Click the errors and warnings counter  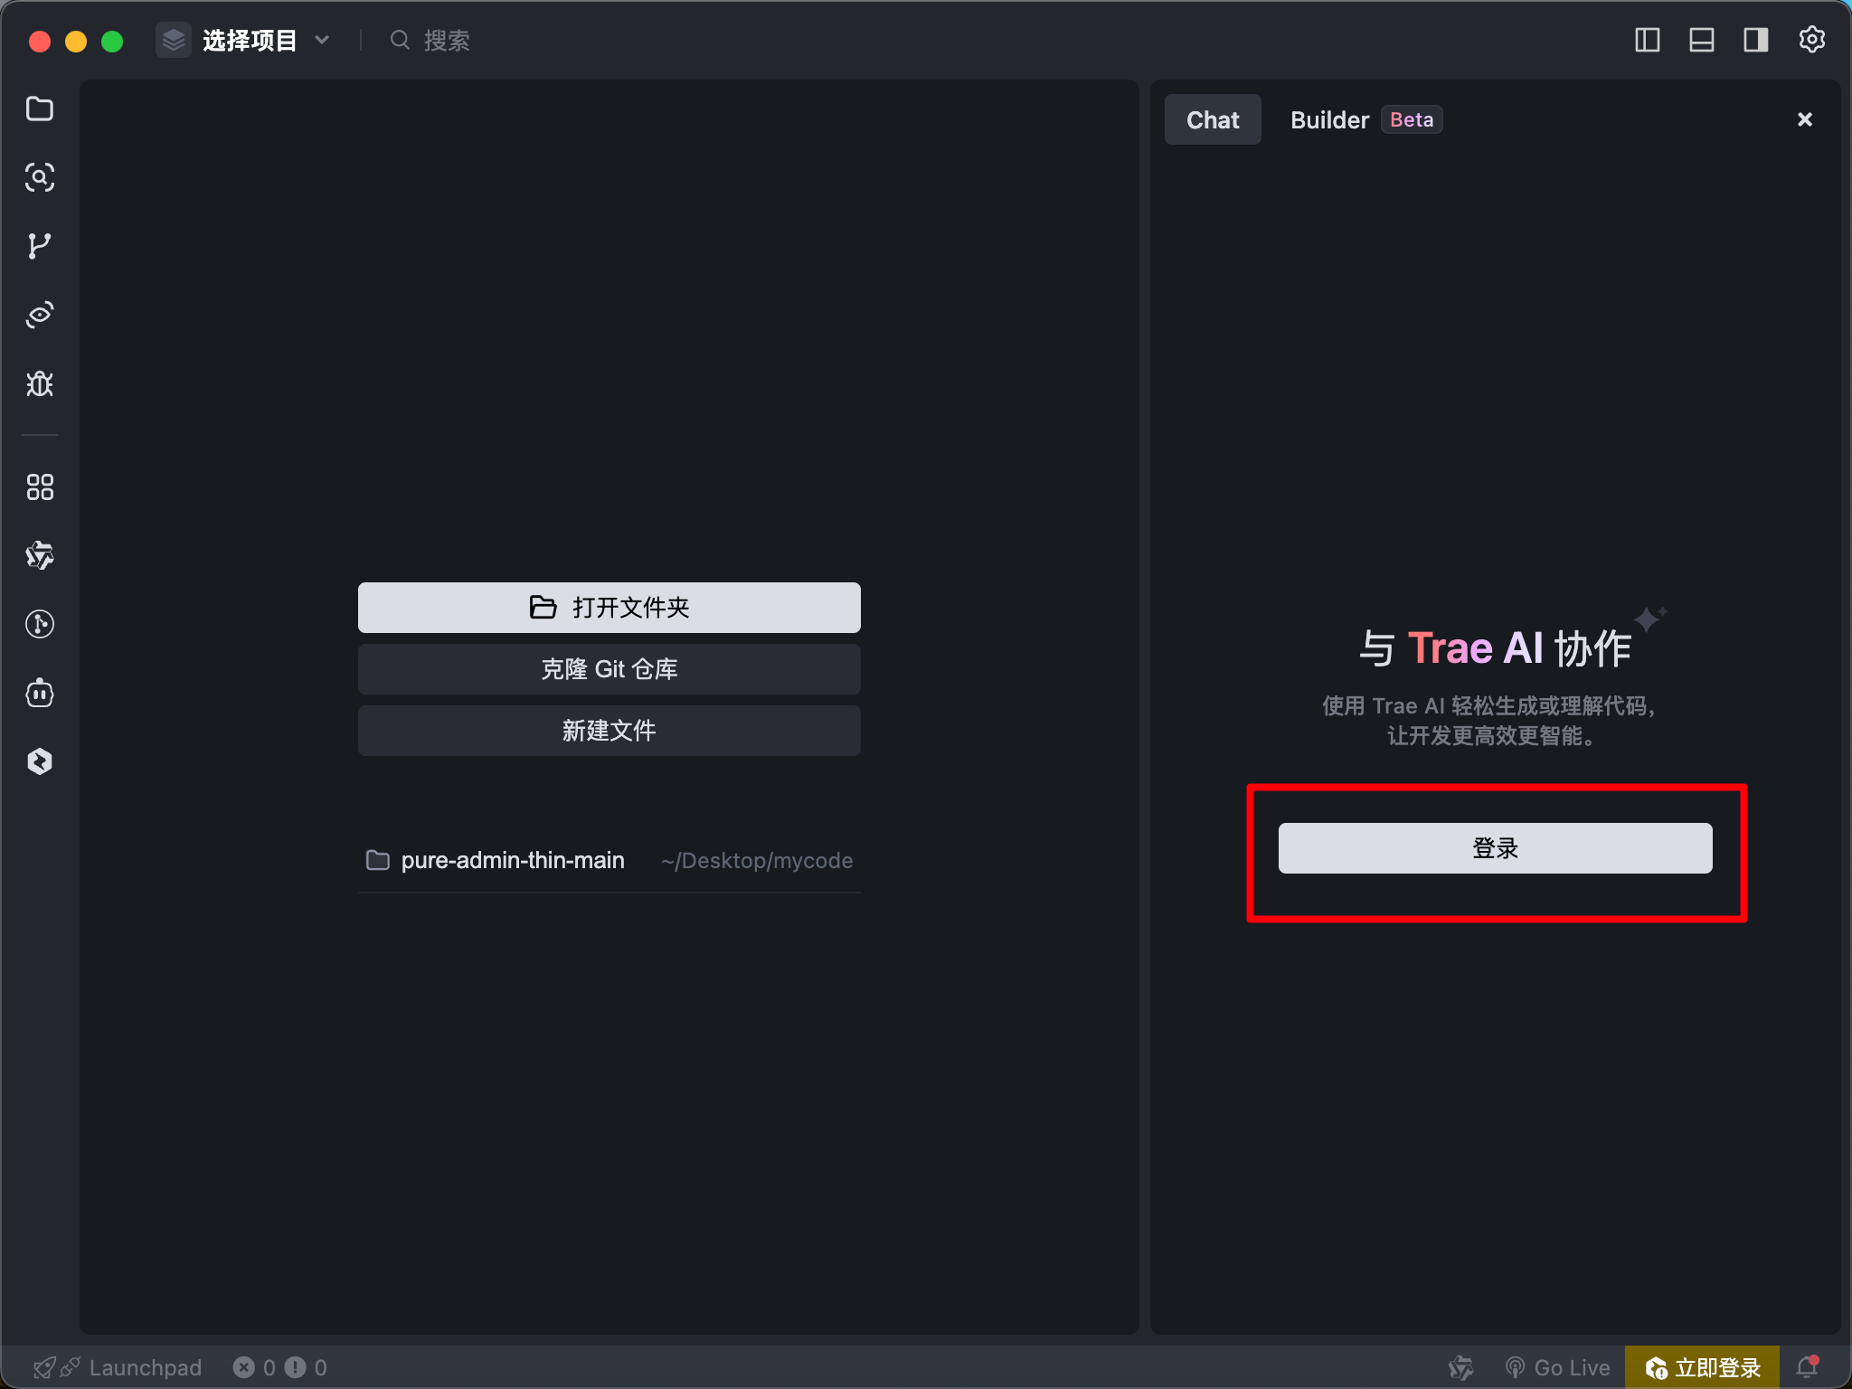(x=280, y=1367)
